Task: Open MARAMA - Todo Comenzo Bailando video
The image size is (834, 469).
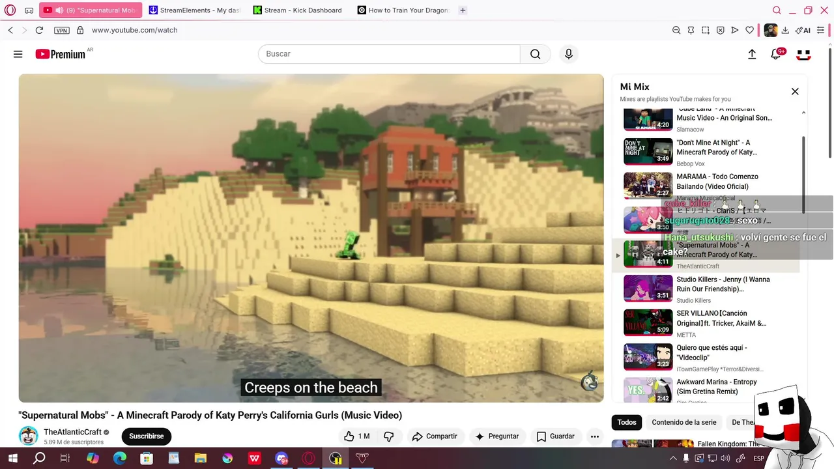Action: pyautogui.click(x=705, y=186)
